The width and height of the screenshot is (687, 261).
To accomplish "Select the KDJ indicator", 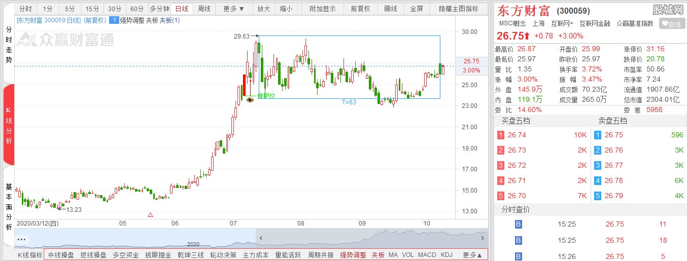I will (446, 255).
